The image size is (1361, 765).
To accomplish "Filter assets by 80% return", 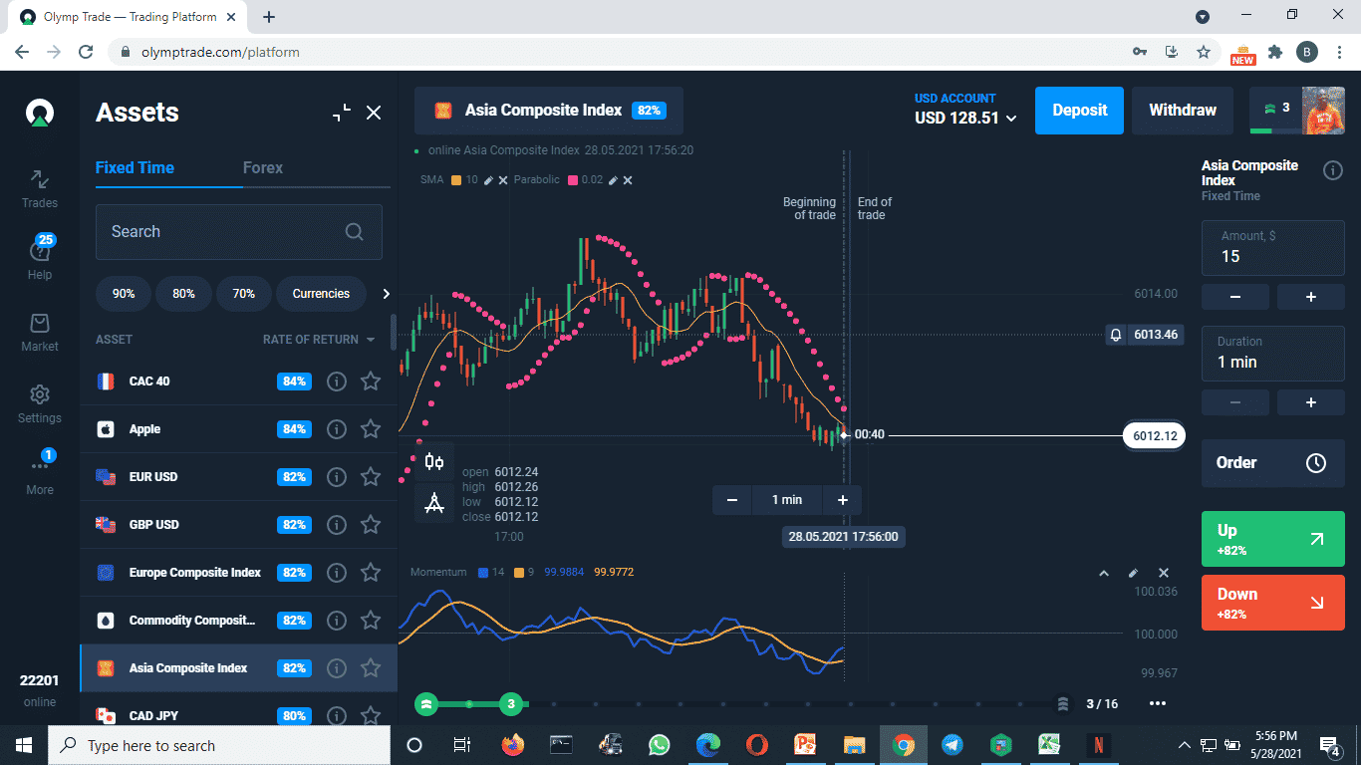I will point(183,294).
